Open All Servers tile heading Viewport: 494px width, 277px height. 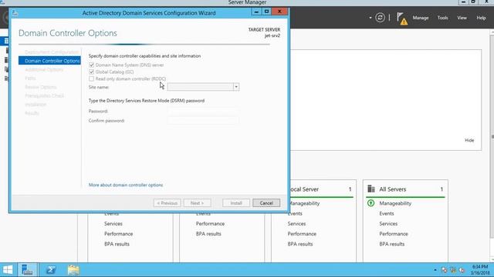pyautogui.click(x=393, y=189)
